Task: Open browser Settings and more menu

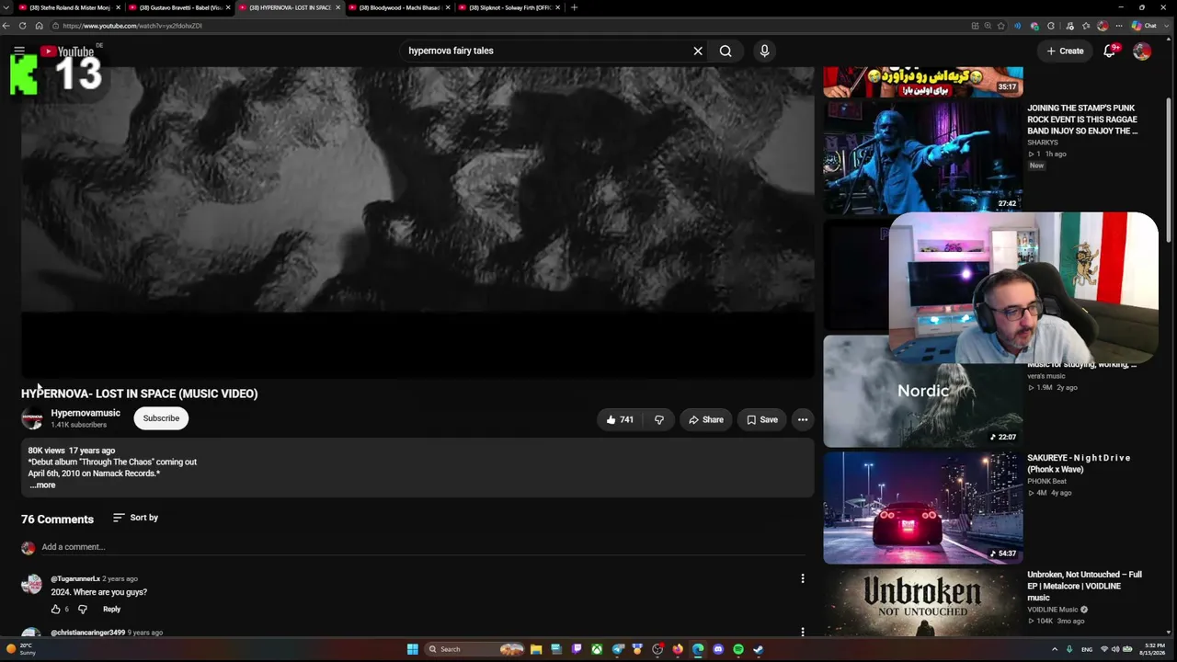Action: pyautogui.click(x=1119, y=26)
